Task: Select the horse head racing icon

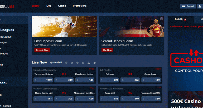Action: point(95,63)
